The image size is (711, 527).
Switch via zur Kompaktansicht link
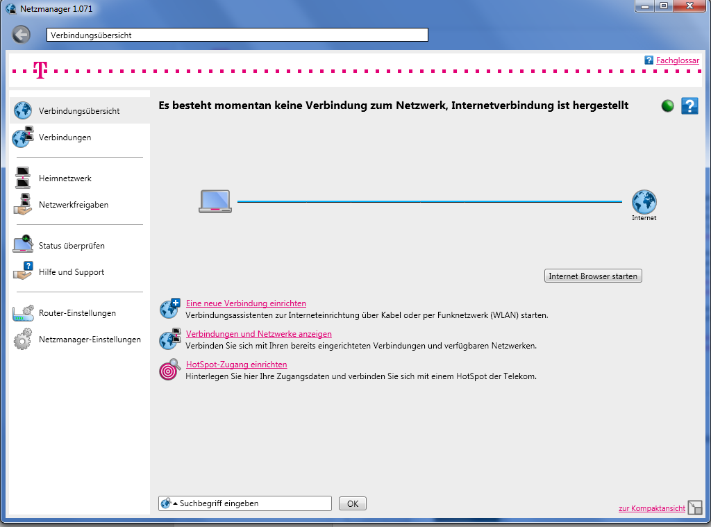(x=651, y=508)
